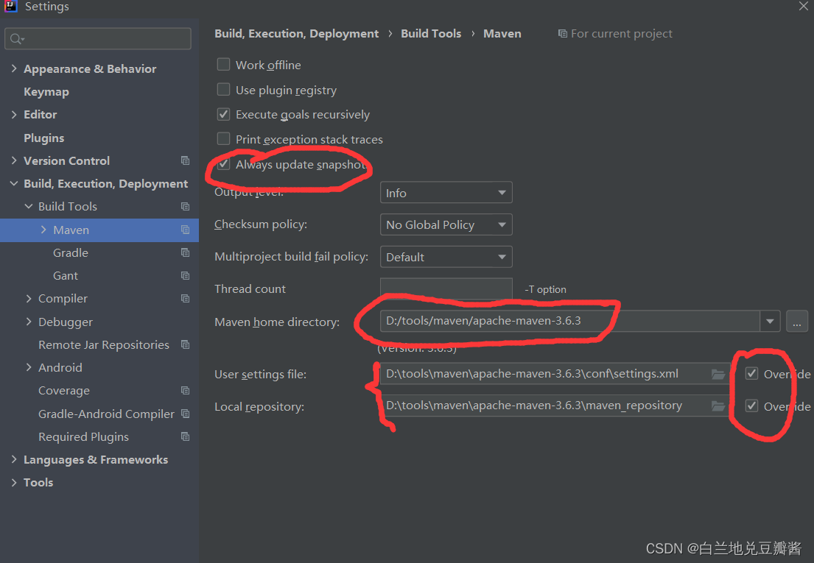Screen dimensions: 814x563
Task: Click project-level icon beside Maven
Action: click(x=186, y=230)
